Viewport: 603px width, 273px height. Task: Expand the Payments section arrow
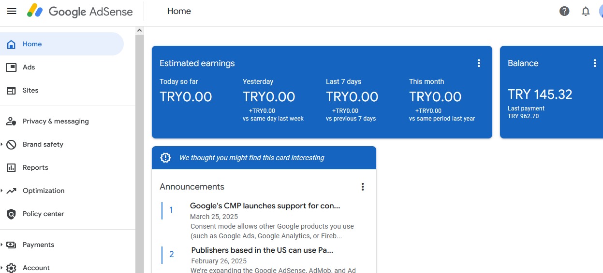pos(2,245)
